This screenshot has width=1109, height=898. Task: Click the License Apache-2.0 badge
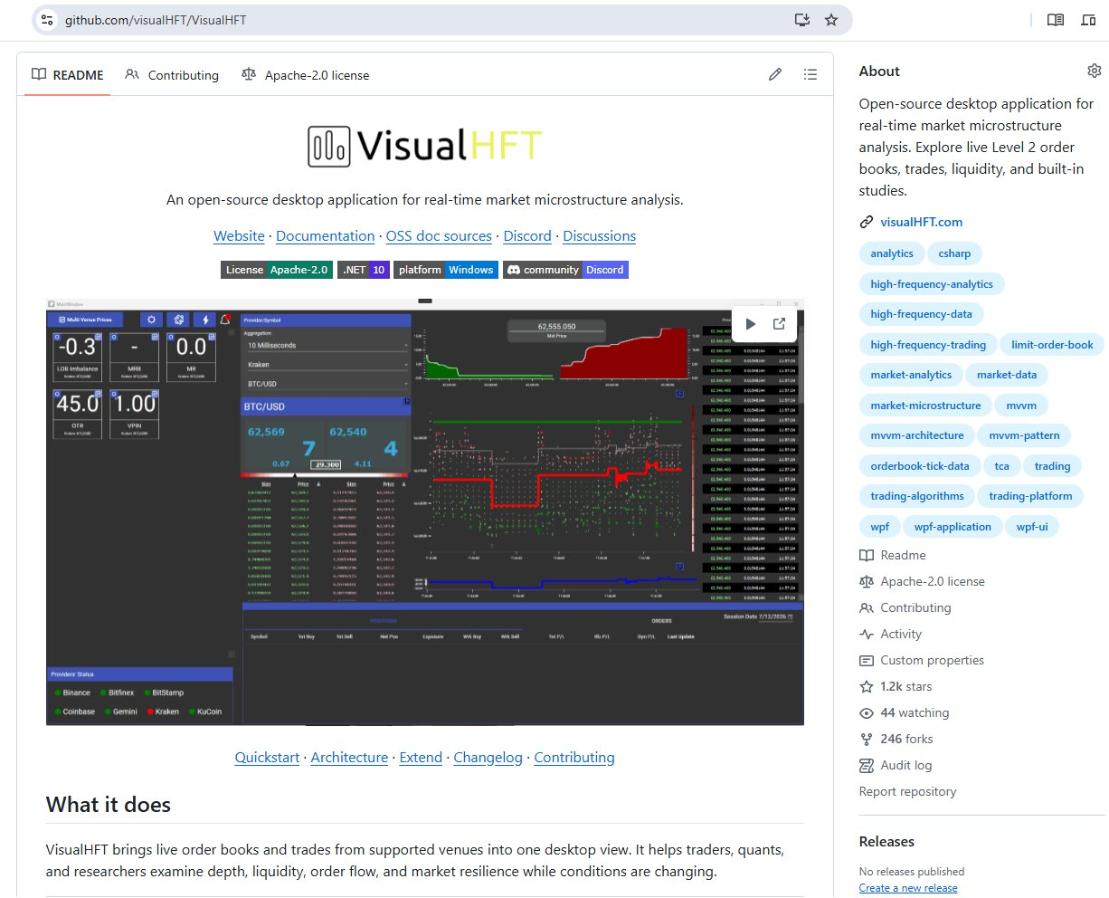[277, 270]
